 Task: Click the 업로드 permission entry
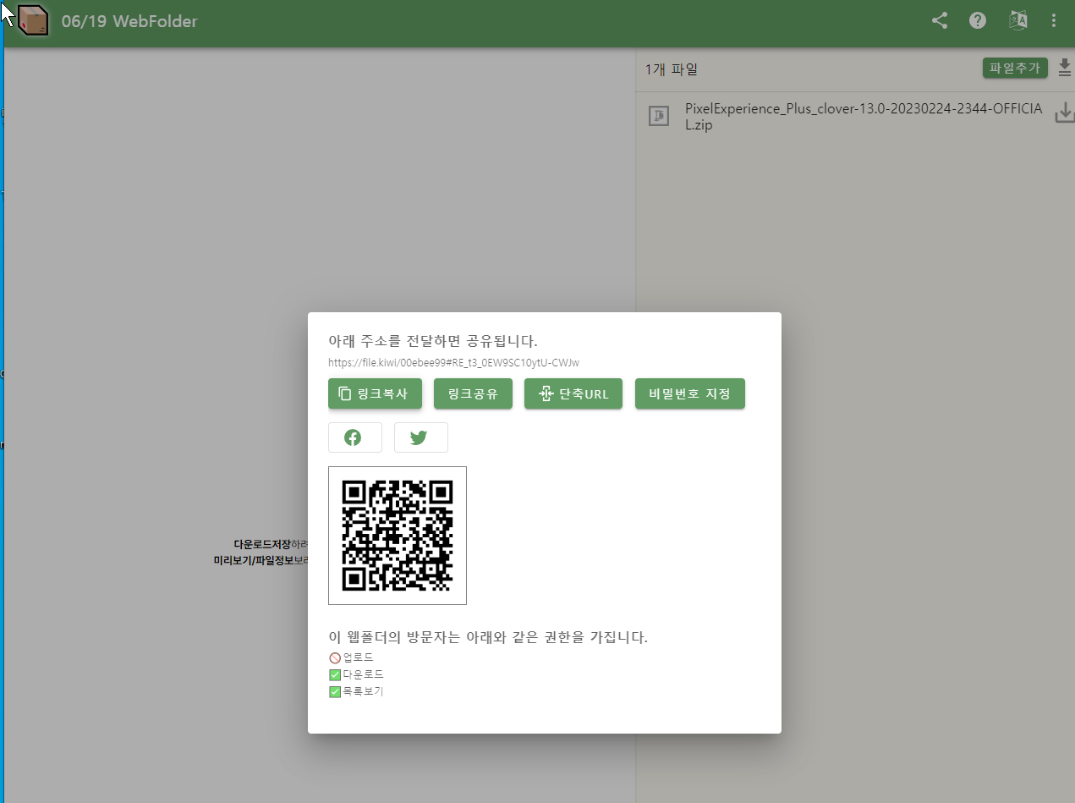[351, 657]
